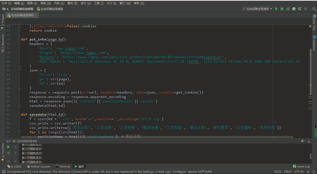Switch to the 6: TODO tool tab

(14, 167)
